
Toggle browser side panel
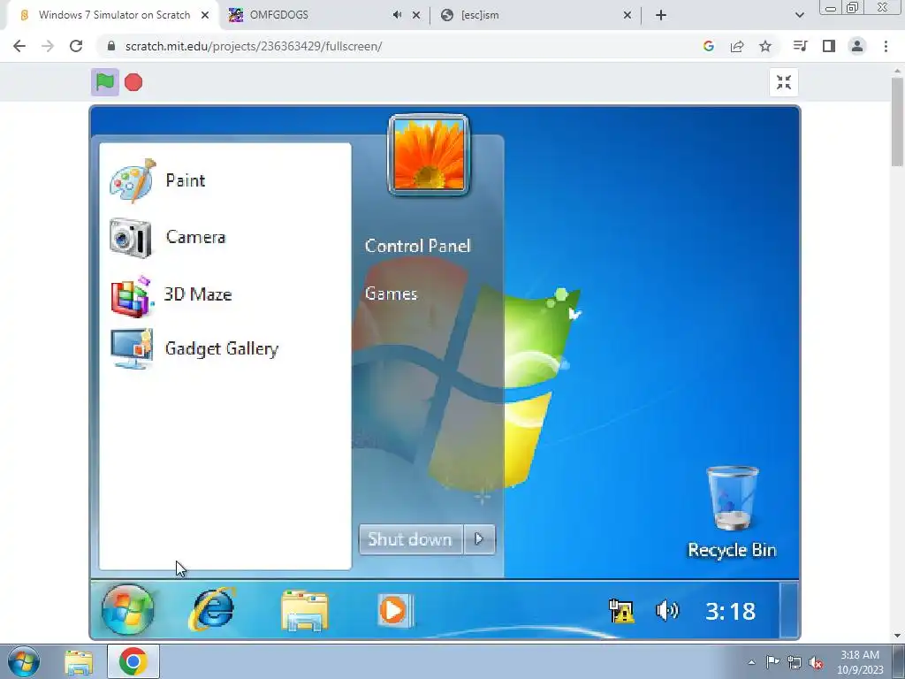click(x=829, y=46)
